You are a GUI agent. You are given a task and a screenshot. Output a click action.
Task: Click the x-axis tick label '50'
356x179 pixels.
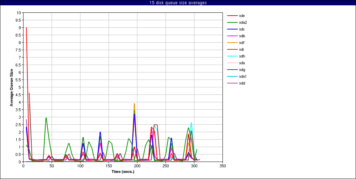pyautogui.click(x=52, y=166)
